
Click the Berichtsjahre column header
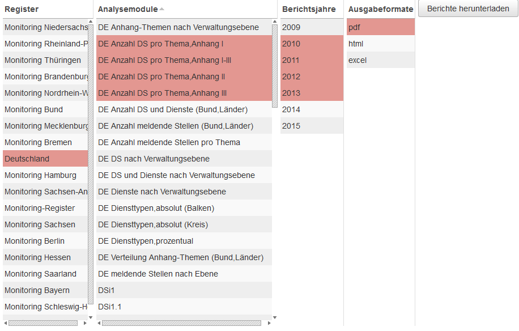(309, 9)
